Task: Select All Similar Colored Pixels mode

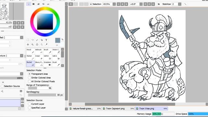Action: click(41, 81)
